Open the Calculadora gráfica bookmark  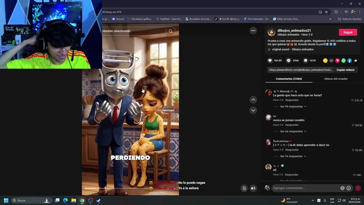click(140, 19)
